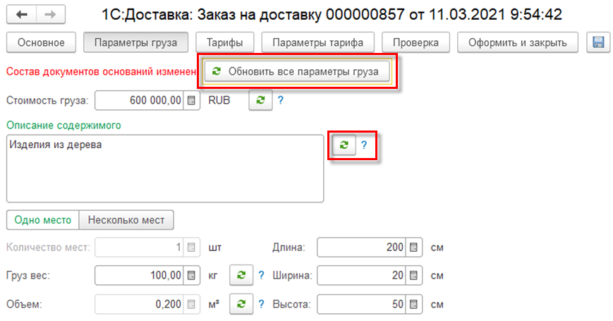The width and height of the screenshot is (613, 321).
Task: Refresh the cargo cost value
Action: (260, 100)
